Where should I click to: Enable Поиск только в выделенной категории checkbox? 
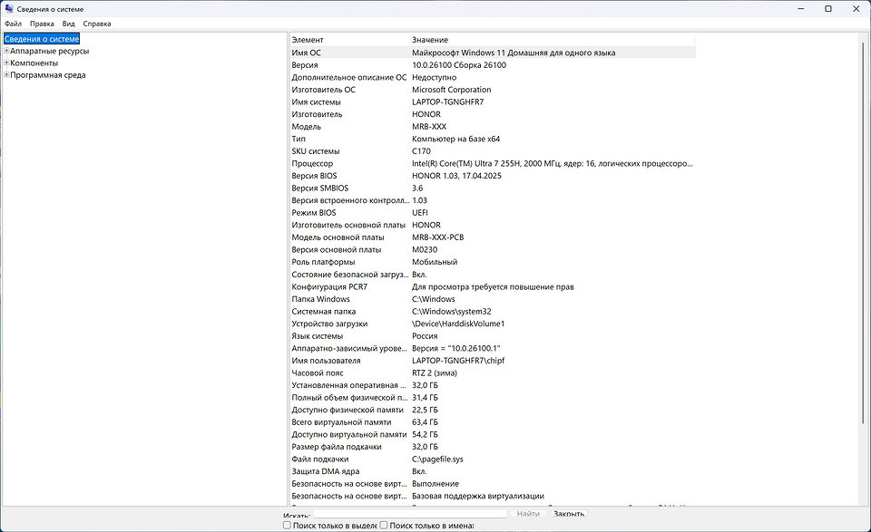[288, 525]
